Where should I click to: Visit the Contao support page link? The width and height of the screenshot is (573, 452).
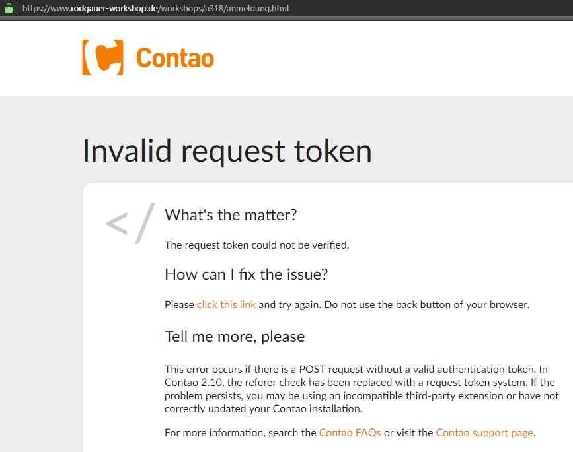coord(484,433)
